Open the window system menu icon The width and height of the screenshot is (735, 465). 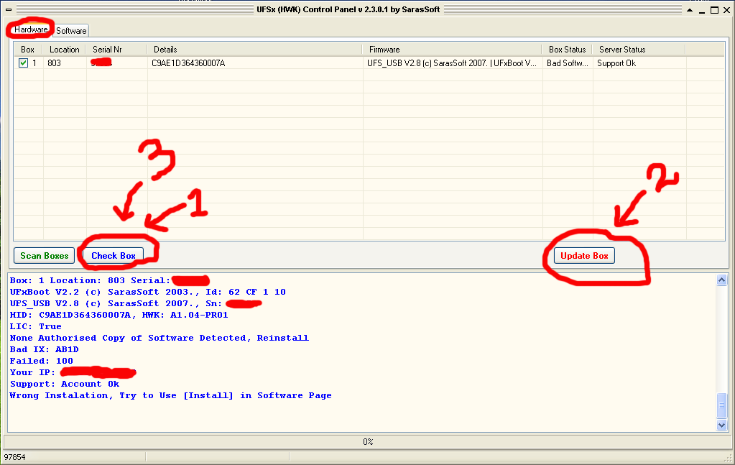[x=9, y=9]
